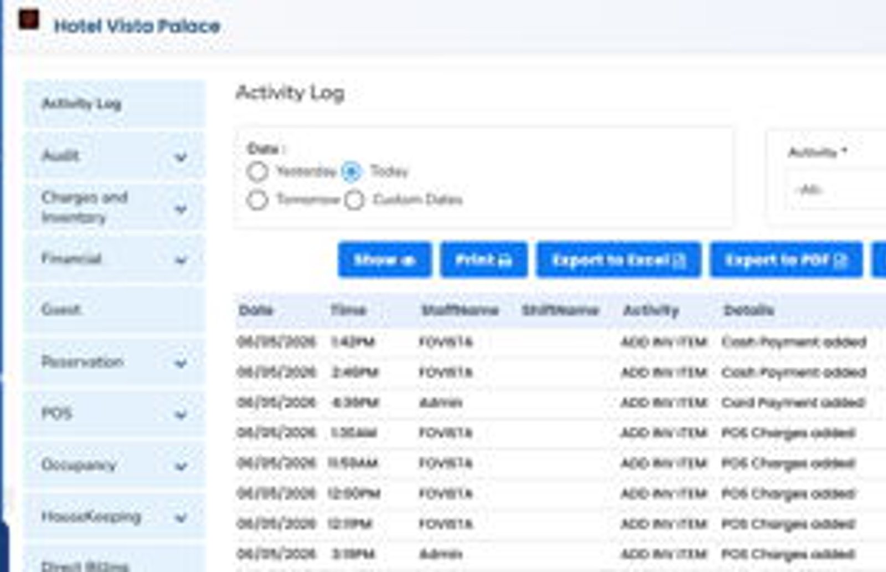Select the Yesterday date radio button
Image resolution: width=886 pixels, height=572 pixels.
tap(257, 172)
